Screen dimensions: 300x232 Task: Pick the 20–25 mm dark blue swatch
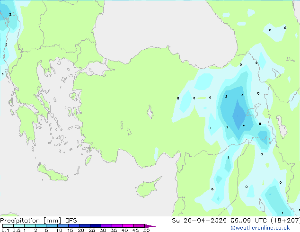point(85,226)
